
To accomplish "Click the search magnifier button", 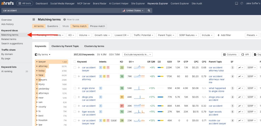I will pos(149,10).
